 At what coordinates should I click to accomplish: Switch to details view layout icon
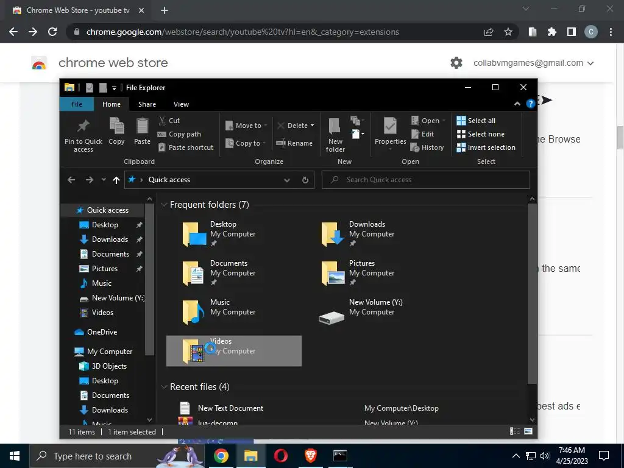point(515,431)
